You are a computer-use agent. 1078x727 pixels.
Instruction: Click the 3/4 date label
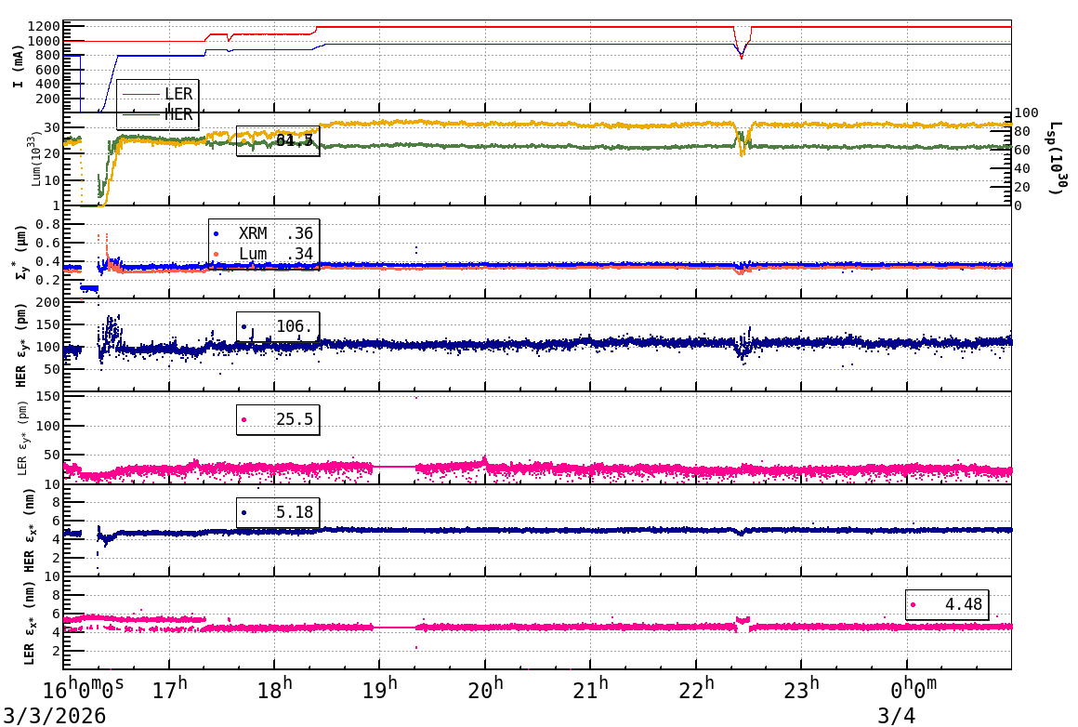(897, 715)
